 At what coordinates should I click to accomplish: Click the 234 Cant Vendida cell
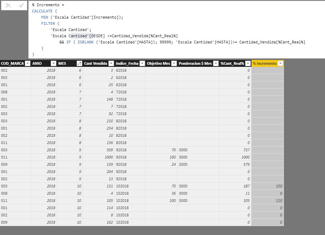coord(98,128)
